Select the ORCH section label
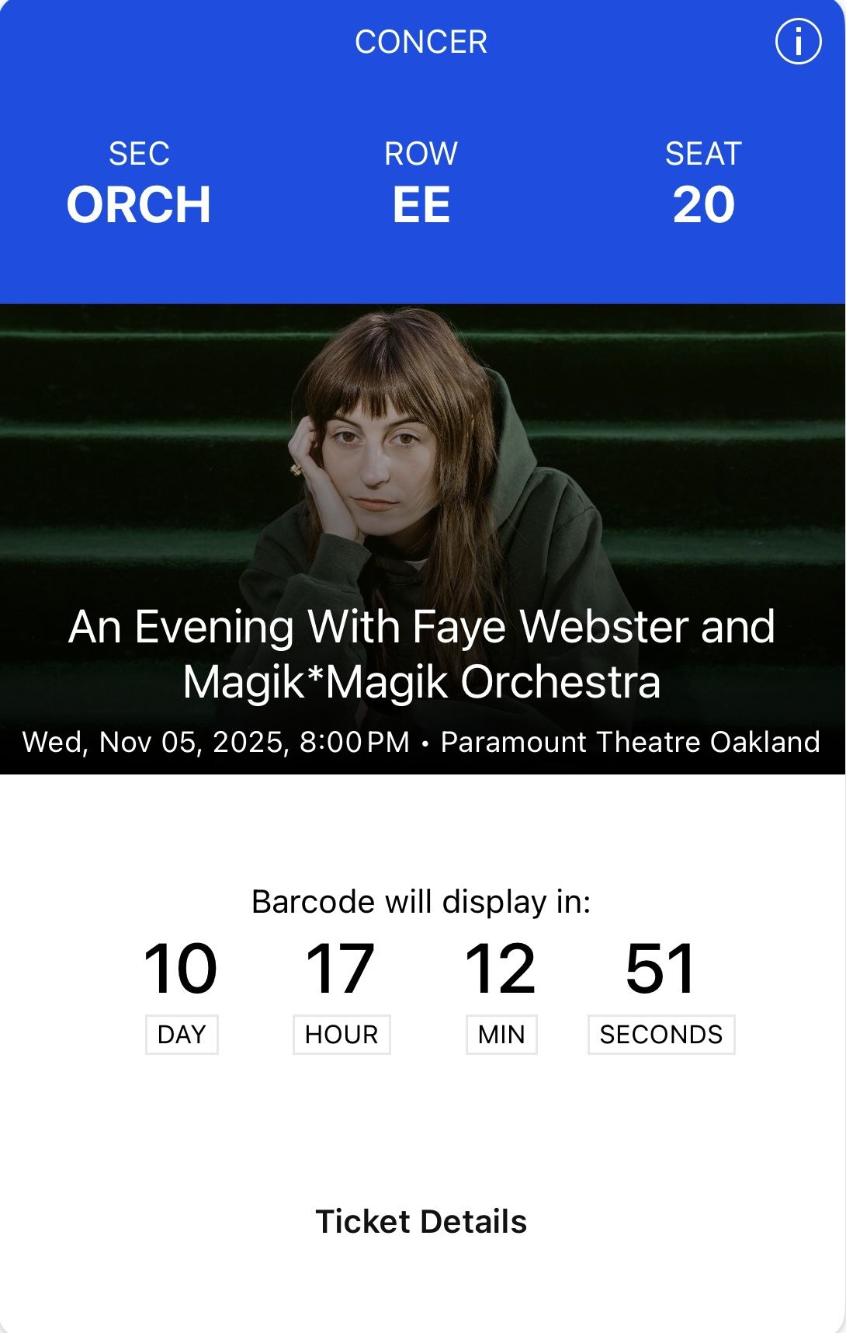 coord(140,204)
